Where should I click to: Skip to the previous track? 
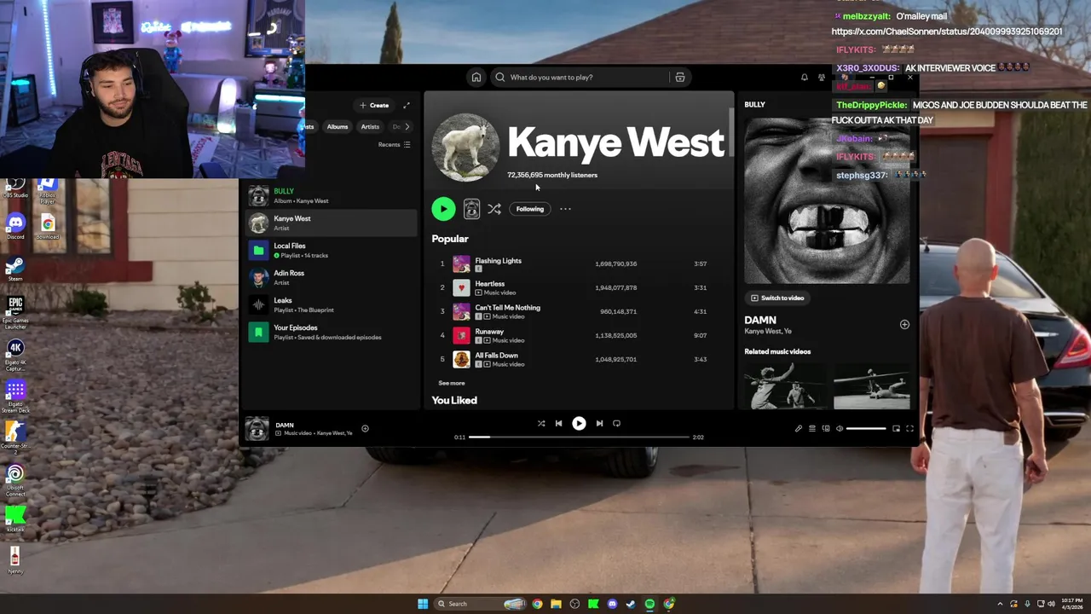click(559, 423)
